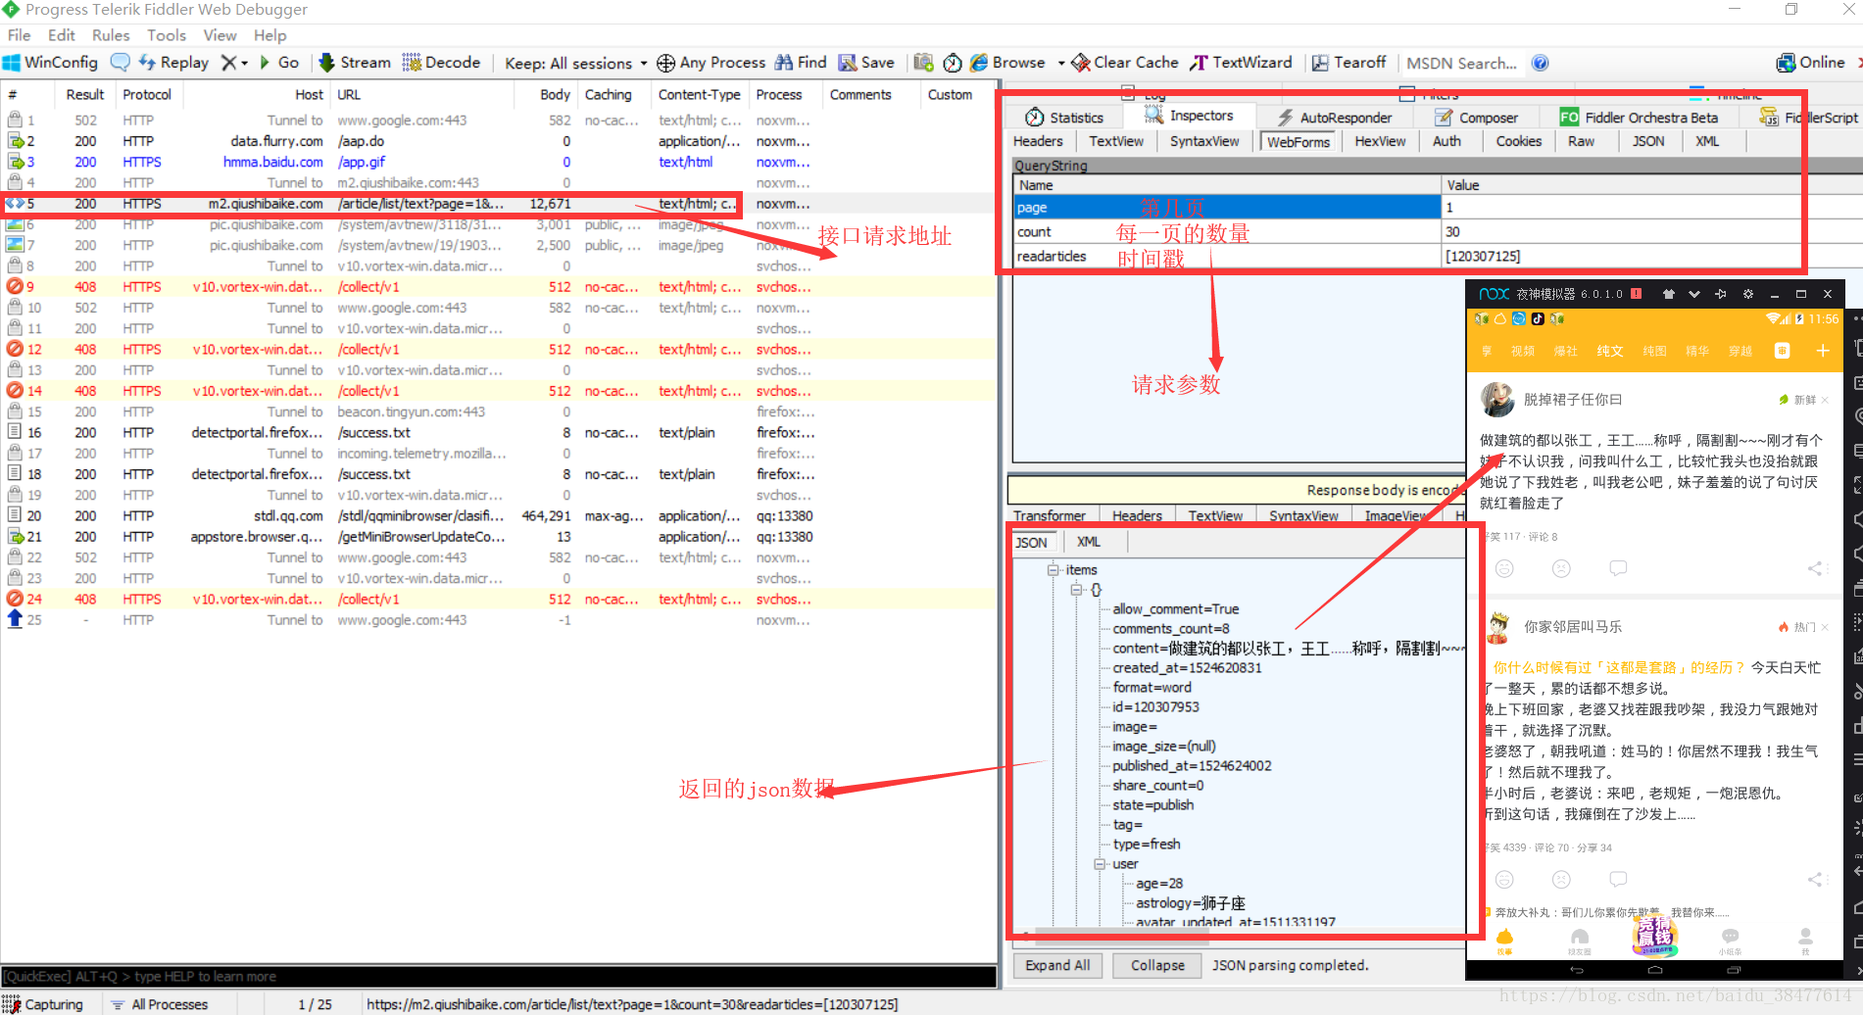Replay the selected session

pos(173,63)
